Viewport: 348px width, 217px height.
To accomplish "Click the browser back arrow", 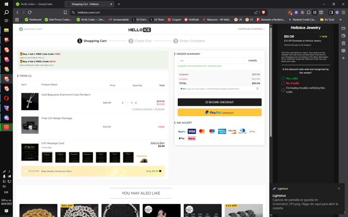I will (17, 12).
